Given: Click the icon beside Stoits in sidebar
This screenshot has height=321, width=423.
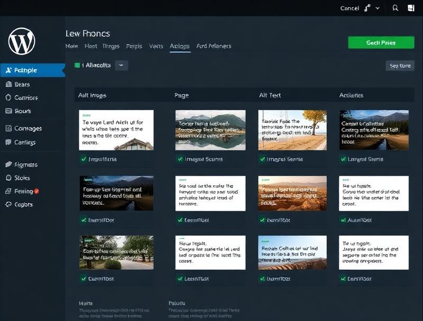Looking at the screenshot, I should [x=8, y=178].
